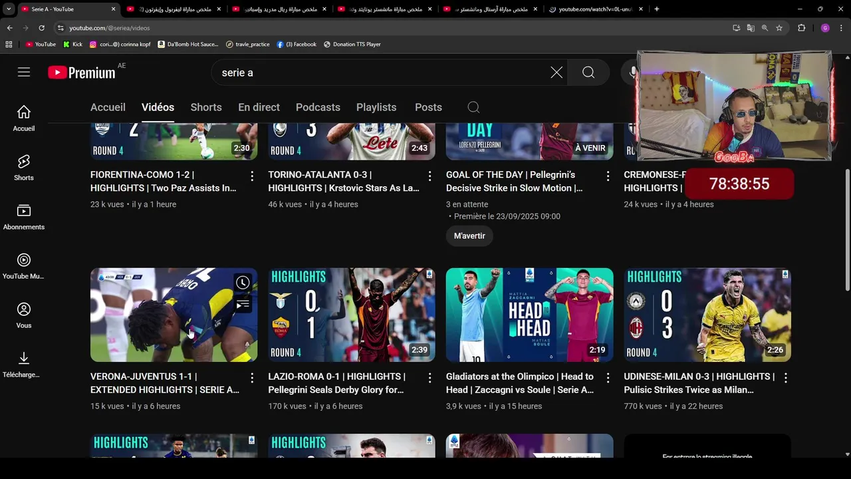Open the options menu for the Torino-Atalanta video
The width and height of the screenshot is (851, 479).
429,176
